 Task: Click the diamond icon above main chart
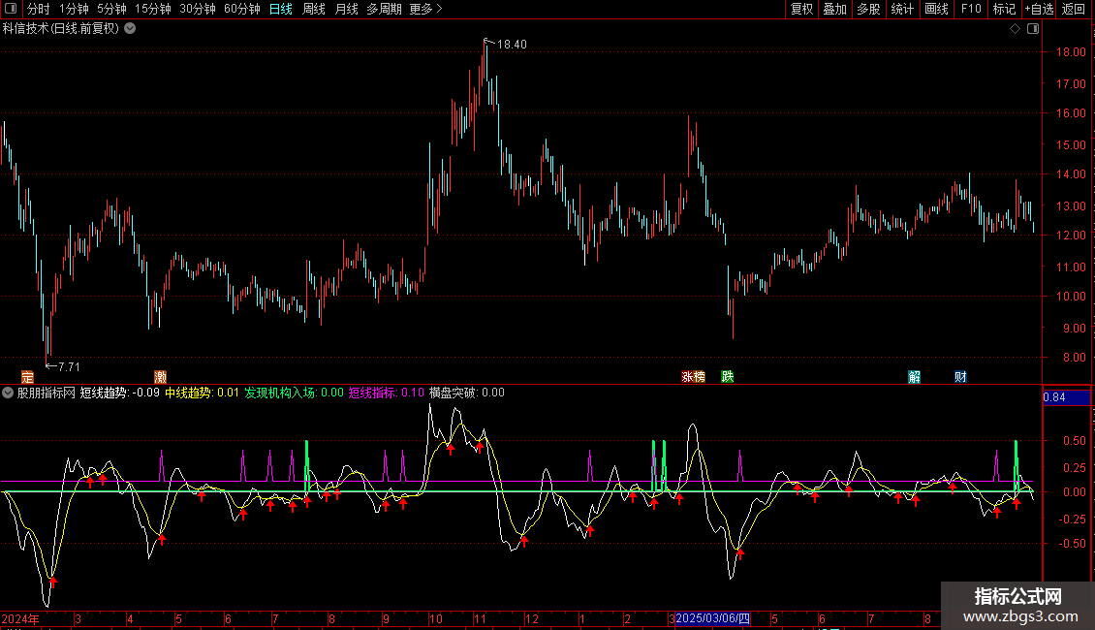click(1016, 29)
